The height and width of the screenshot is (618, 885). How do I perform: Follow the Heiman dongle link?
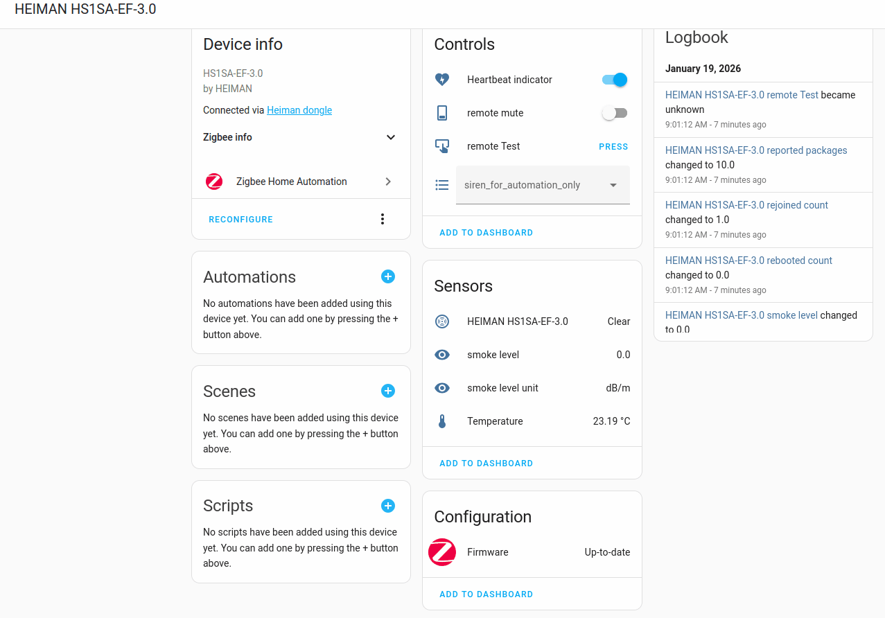299,110
